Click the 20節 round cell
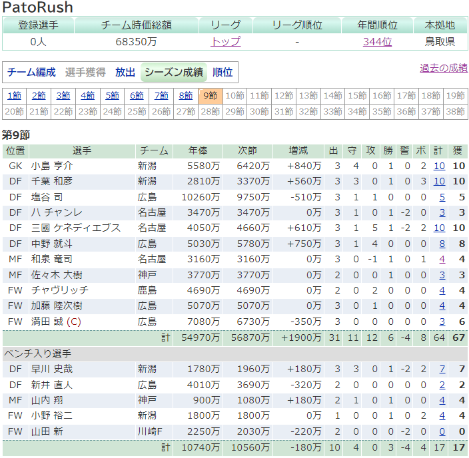This screenshot has height=458, width=469. pyautogui.click(x=15, y=112)
